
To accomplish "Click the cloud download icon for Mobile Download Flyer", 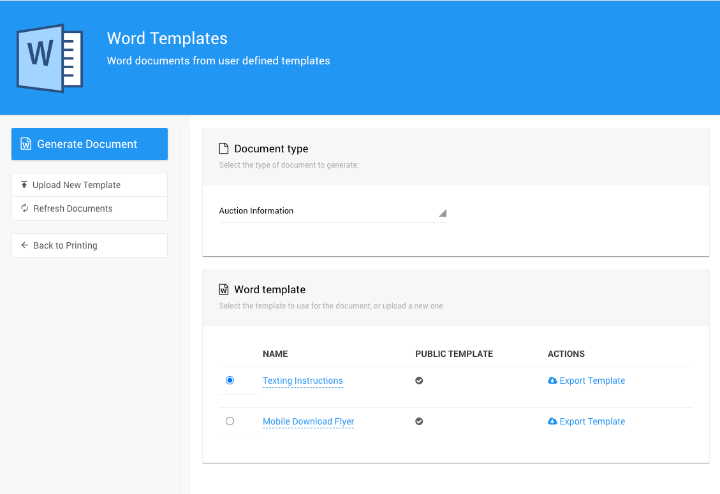I will 552,421.
